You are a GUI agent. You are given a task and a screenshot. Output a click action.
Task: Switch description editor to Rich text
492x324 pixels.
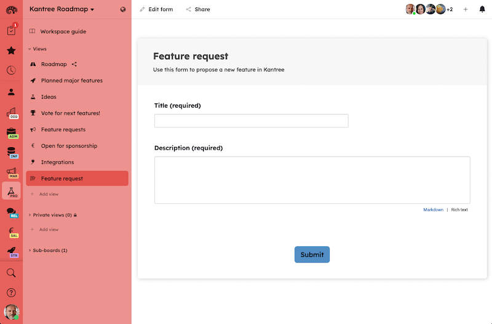459,209
